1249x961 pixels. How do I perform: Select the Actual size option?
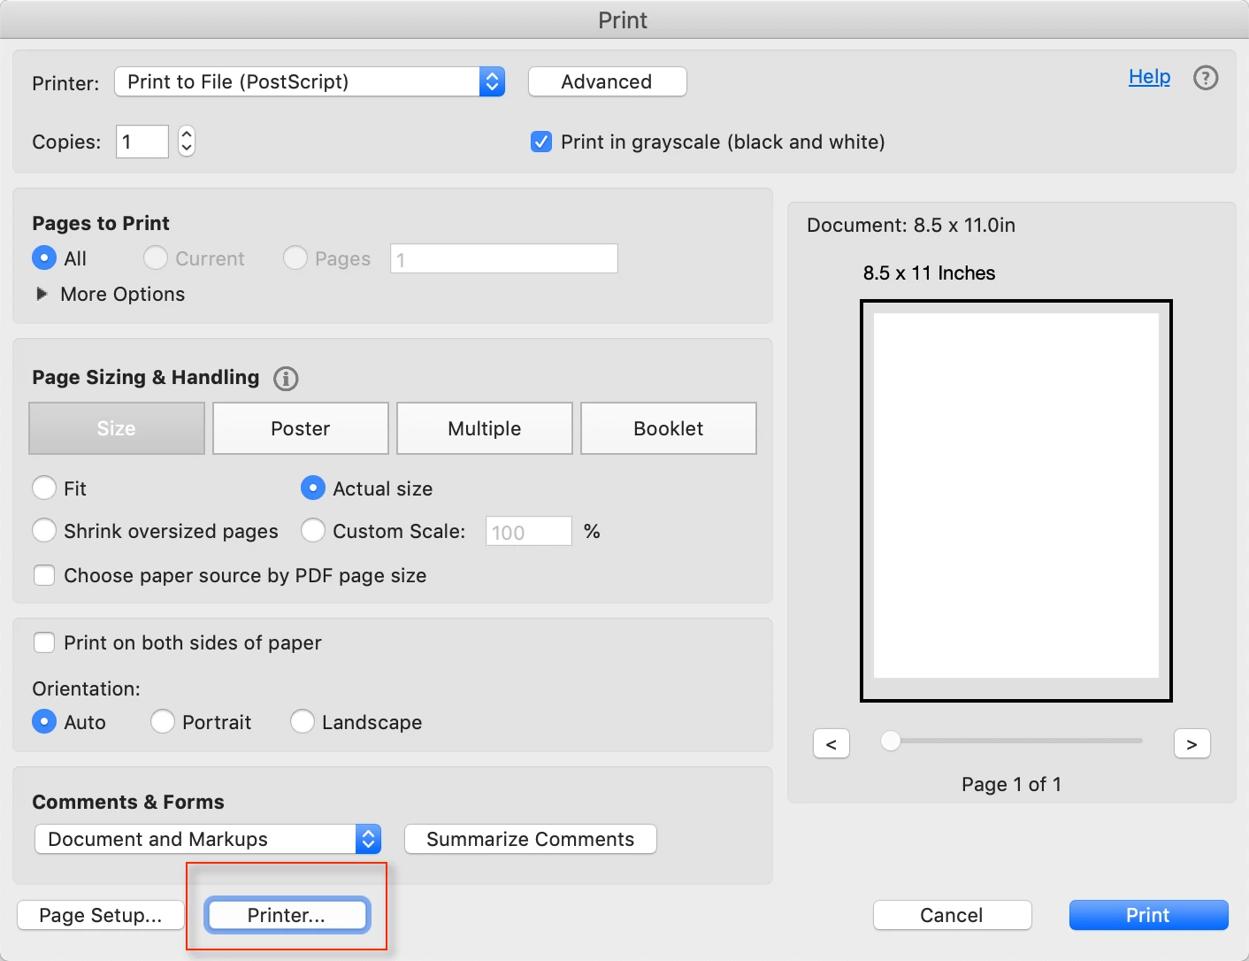pyautogui.click(x=313, y=488)
